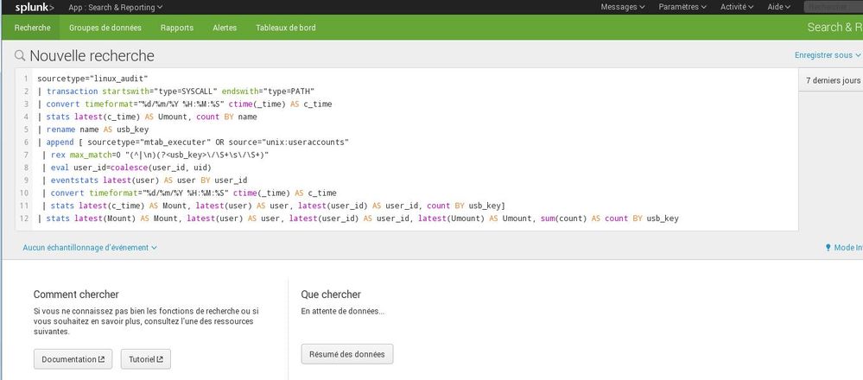863x380 pixels.
Task: Open Tableaux de bord tab
Action: coord(285,28)
